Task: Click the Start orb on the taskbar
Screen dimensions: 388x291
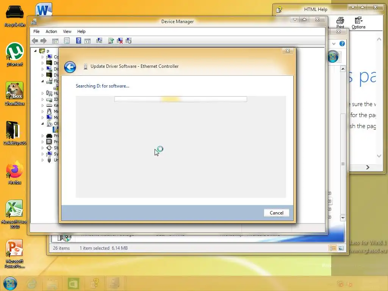Action: [x=10, y=283]
